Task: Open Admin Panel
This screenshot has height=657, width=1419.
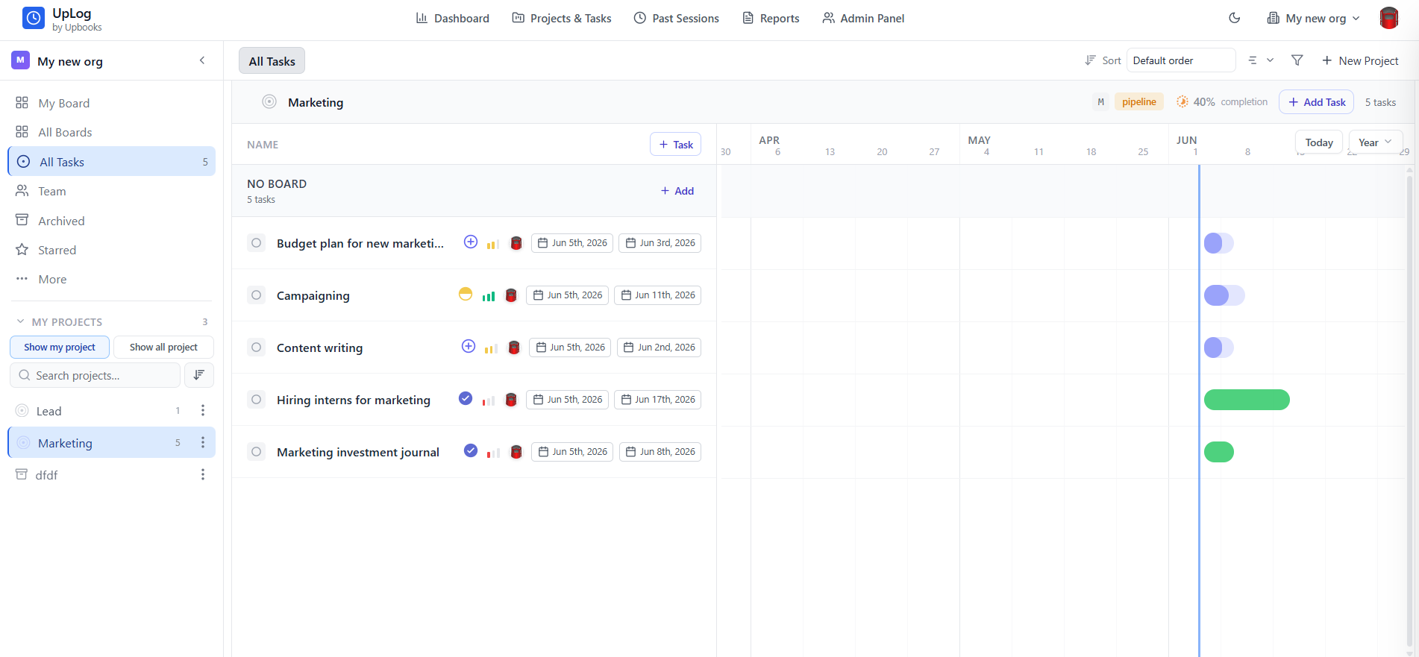Action: [x=863, y=18]
